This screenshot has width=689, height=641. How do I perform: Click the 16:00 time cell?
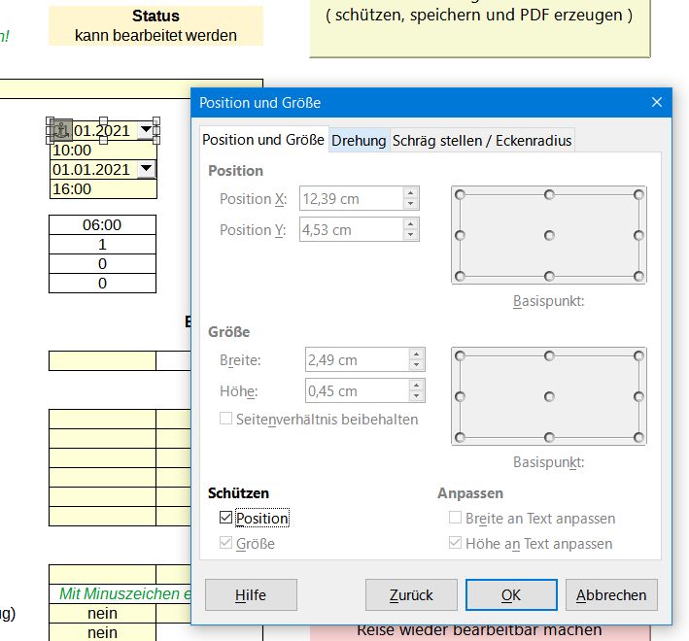(102, 188)
